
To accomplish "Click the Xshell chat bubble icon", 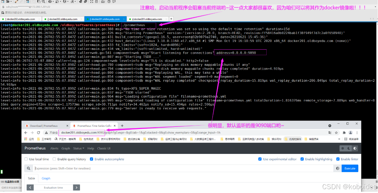I will tap(114, 2).
